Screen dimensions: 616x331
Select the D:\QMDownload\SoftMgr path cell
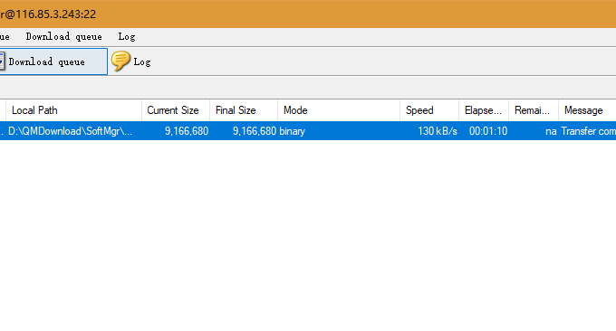(71, 131)
